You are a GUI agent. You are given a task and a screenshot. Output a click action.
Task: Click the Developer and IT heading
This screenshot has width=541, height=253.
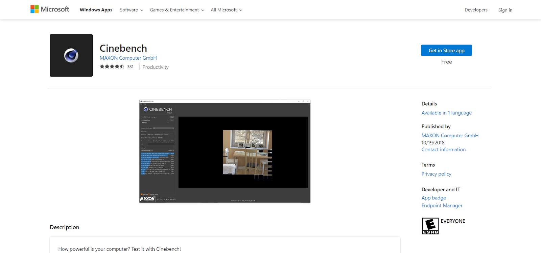pyautogui.click(x=441, y=190)
